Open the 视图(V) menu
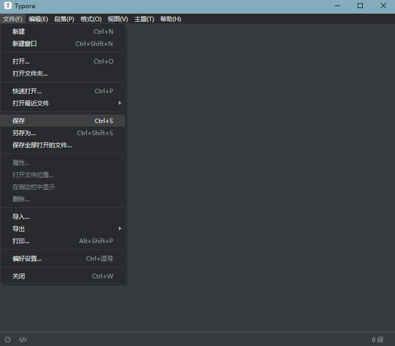395x346 pixels. [118, 19]
